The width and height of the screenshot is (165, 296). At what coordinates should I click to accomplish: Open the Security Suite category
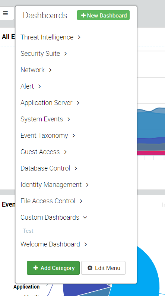40,54
